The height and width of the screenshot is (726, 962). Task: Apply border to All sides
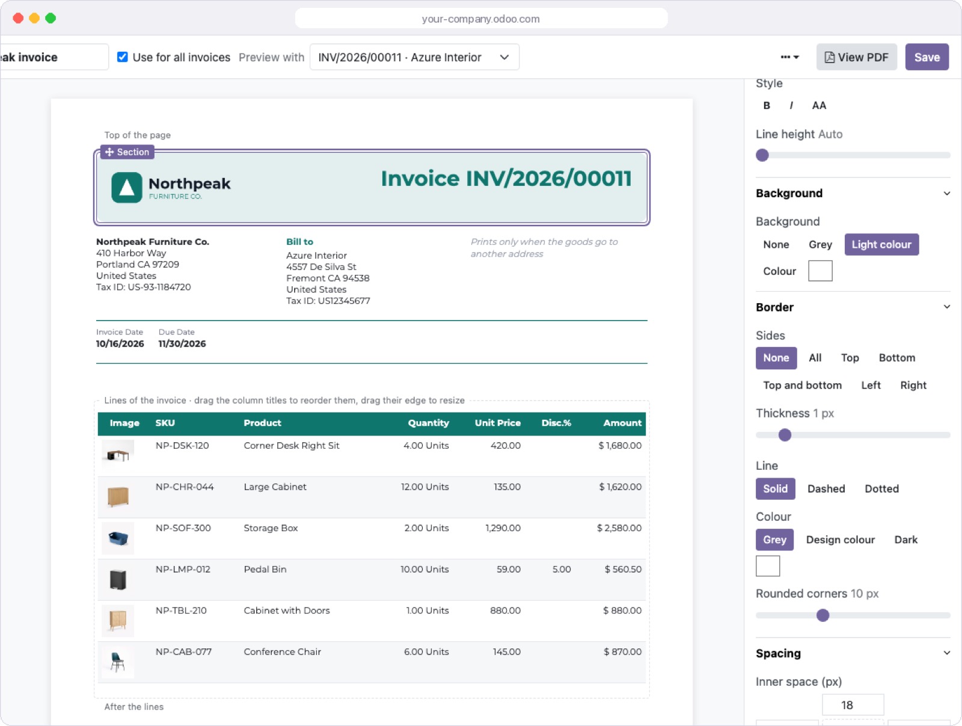[x=815, y=358]
